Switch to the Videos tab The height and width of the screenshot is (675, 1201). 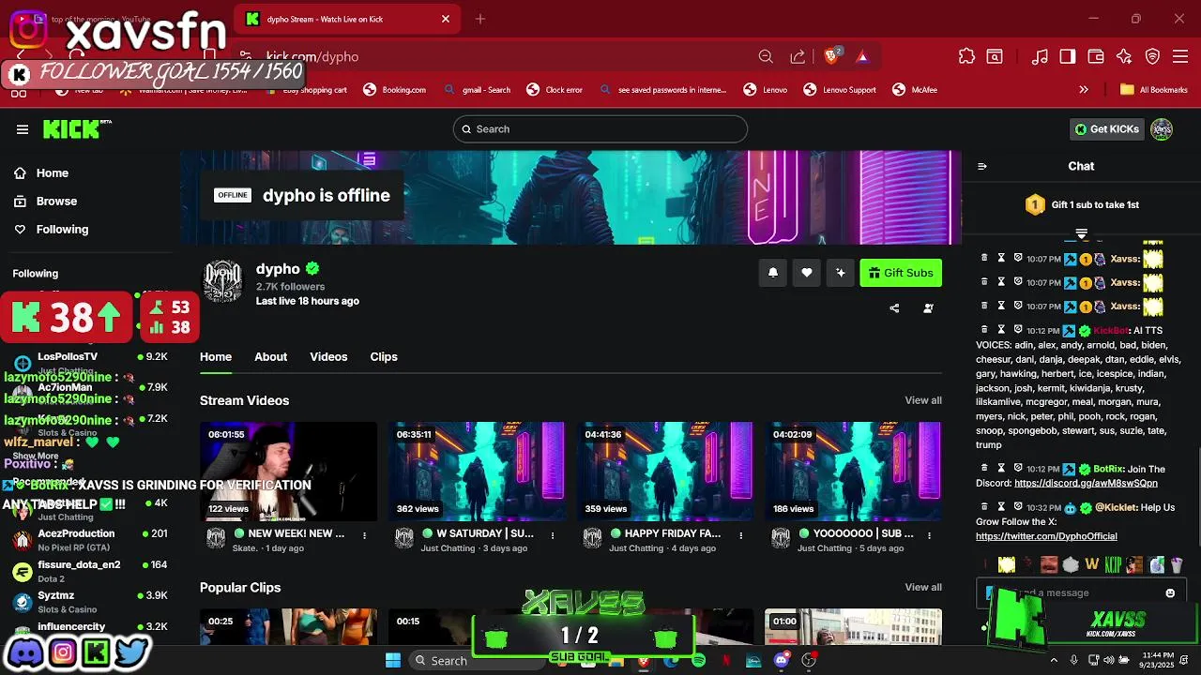point(328,357)
